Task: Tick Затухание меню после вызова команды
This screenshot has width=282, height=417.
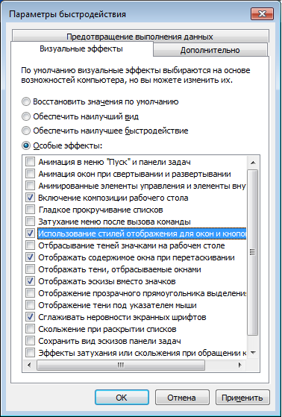Action: click(30, 222)
